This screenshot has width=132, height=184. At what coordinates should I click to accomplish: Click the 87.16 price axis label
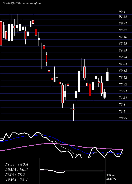[x=123, y=37]
